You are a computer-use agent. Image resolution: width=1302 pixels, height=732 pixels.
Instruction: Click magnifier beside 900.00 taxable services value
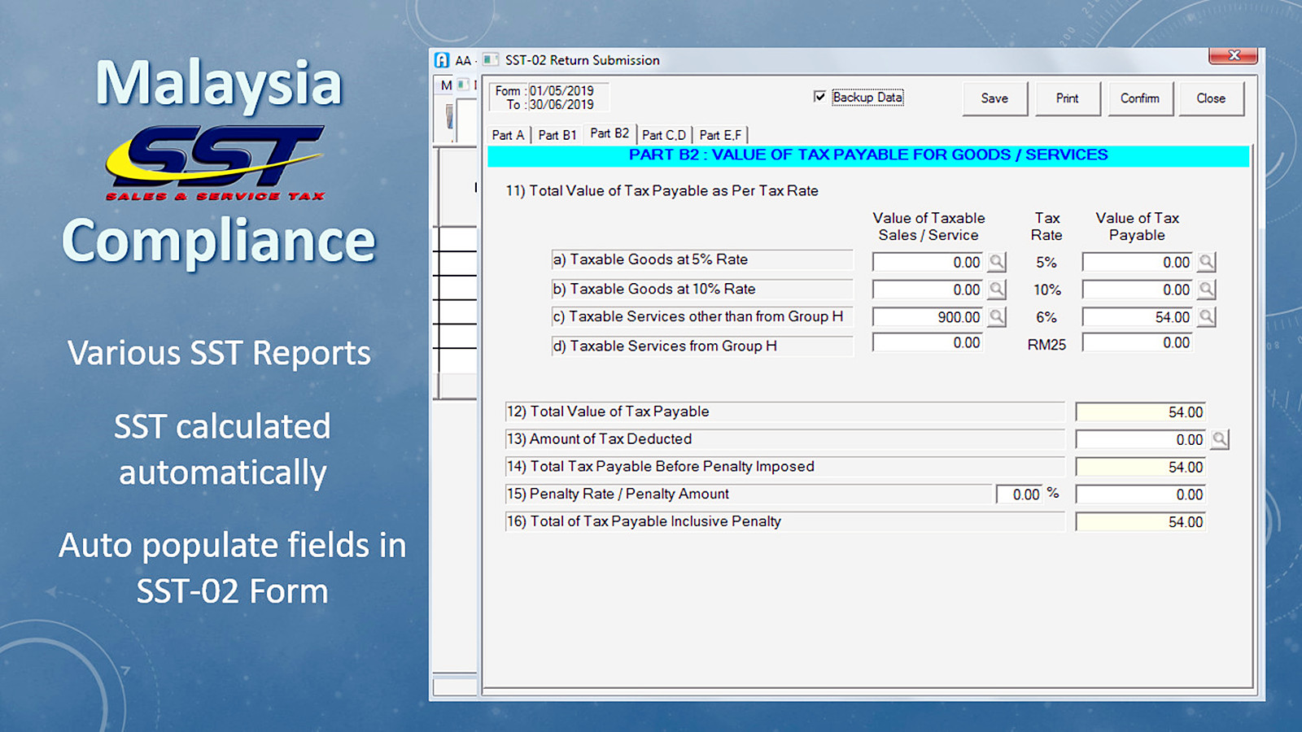click(997, 316)
